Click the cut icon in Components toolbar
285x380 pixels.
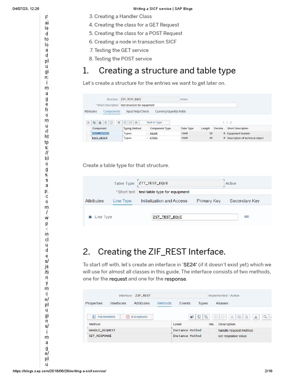tap(88, 122)
